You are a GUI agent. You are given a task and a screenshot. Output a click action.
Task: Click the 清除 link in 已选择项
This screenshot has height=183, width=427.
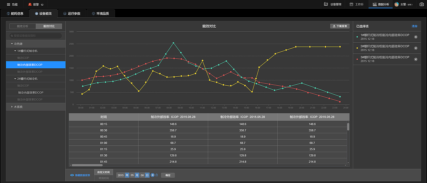coord(414,26)
